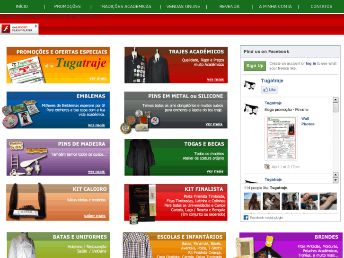Click the black gown image on Togas banner

coord(141,158)
